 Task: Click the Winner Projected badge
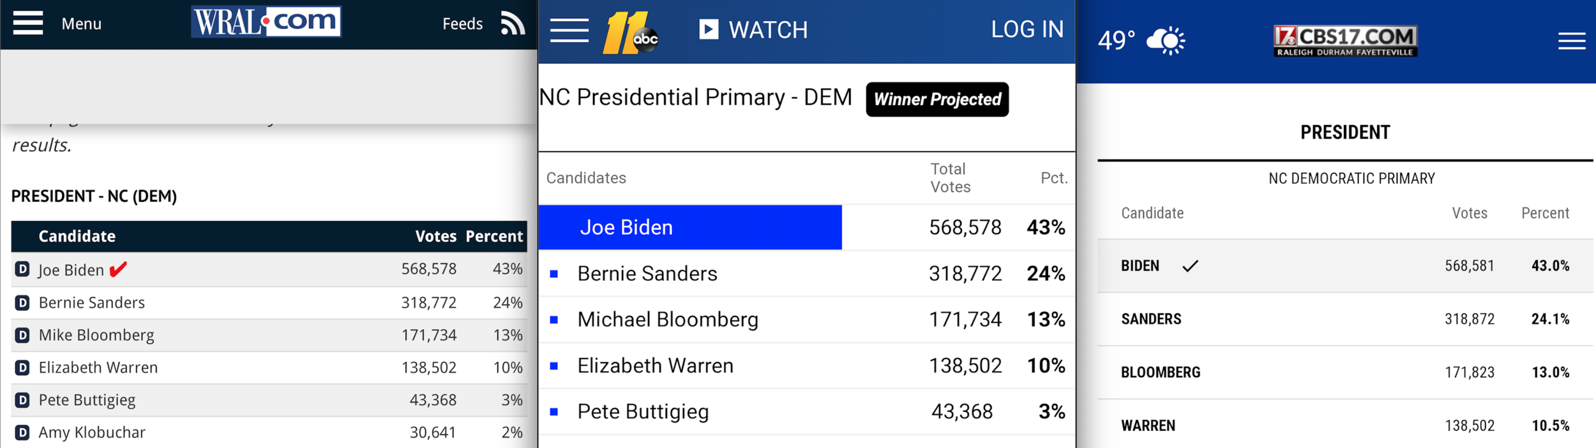(x=937, y=100)
